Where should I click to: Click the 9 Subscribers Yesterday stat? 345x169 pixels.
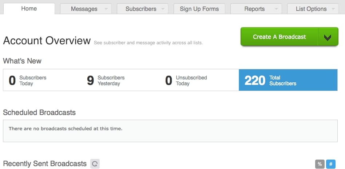106,81
